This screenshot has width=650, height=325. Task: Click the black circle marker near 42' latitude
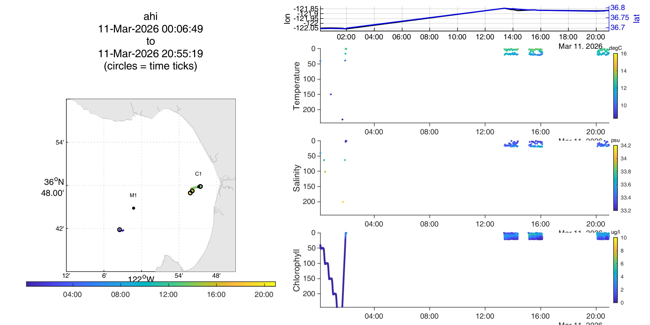tap(120, 230)
